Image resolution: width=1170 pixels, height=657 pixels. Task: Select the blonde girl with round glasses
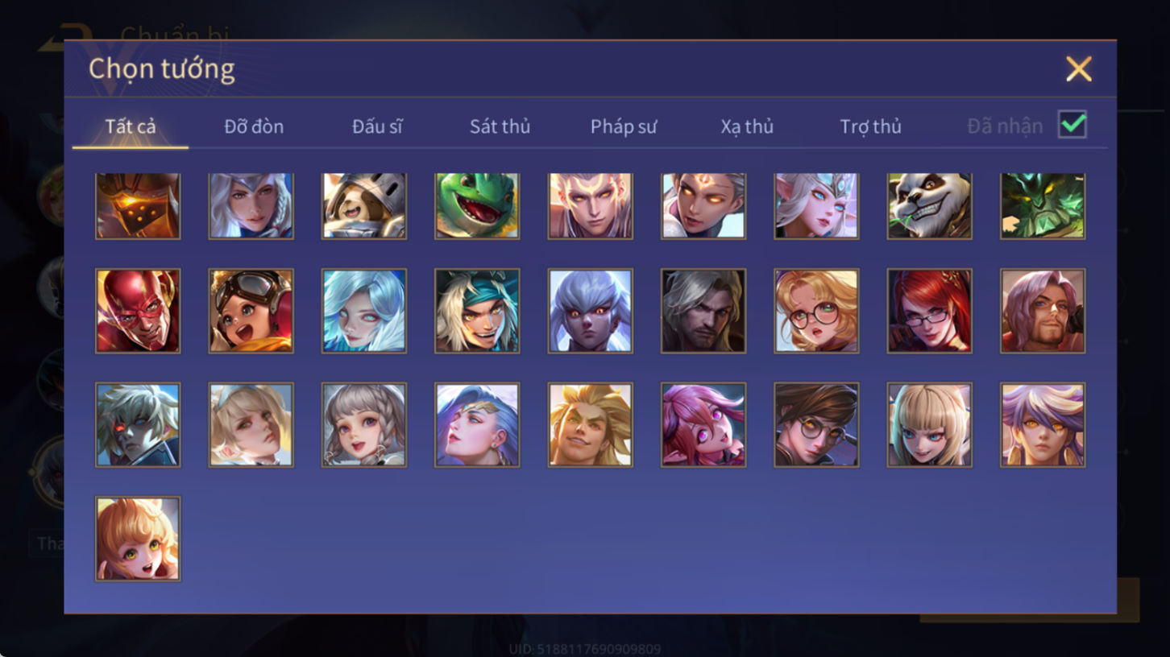[x=816, y=311]
